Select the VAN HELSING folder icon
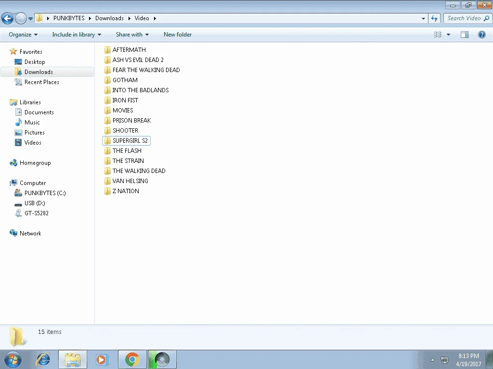The width and height of the screenshot is (493, 369). point(107,181)
